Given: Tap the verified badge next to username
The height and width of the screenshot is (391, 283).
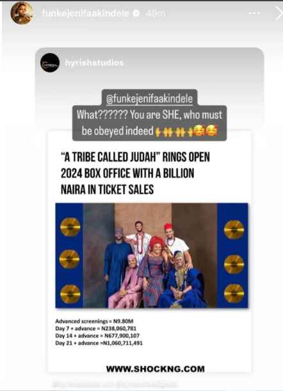Looking at the screenshot, I should (x=136, y=13).
